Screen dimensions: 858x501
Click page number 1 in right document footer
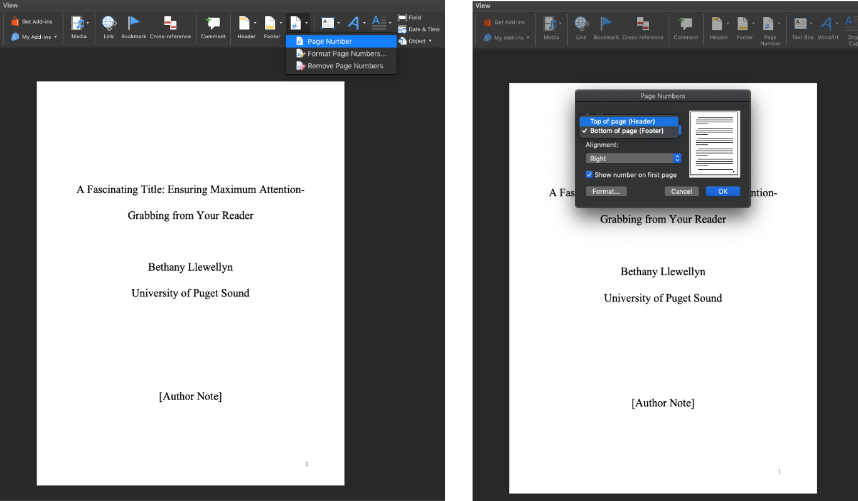[779, 472]
